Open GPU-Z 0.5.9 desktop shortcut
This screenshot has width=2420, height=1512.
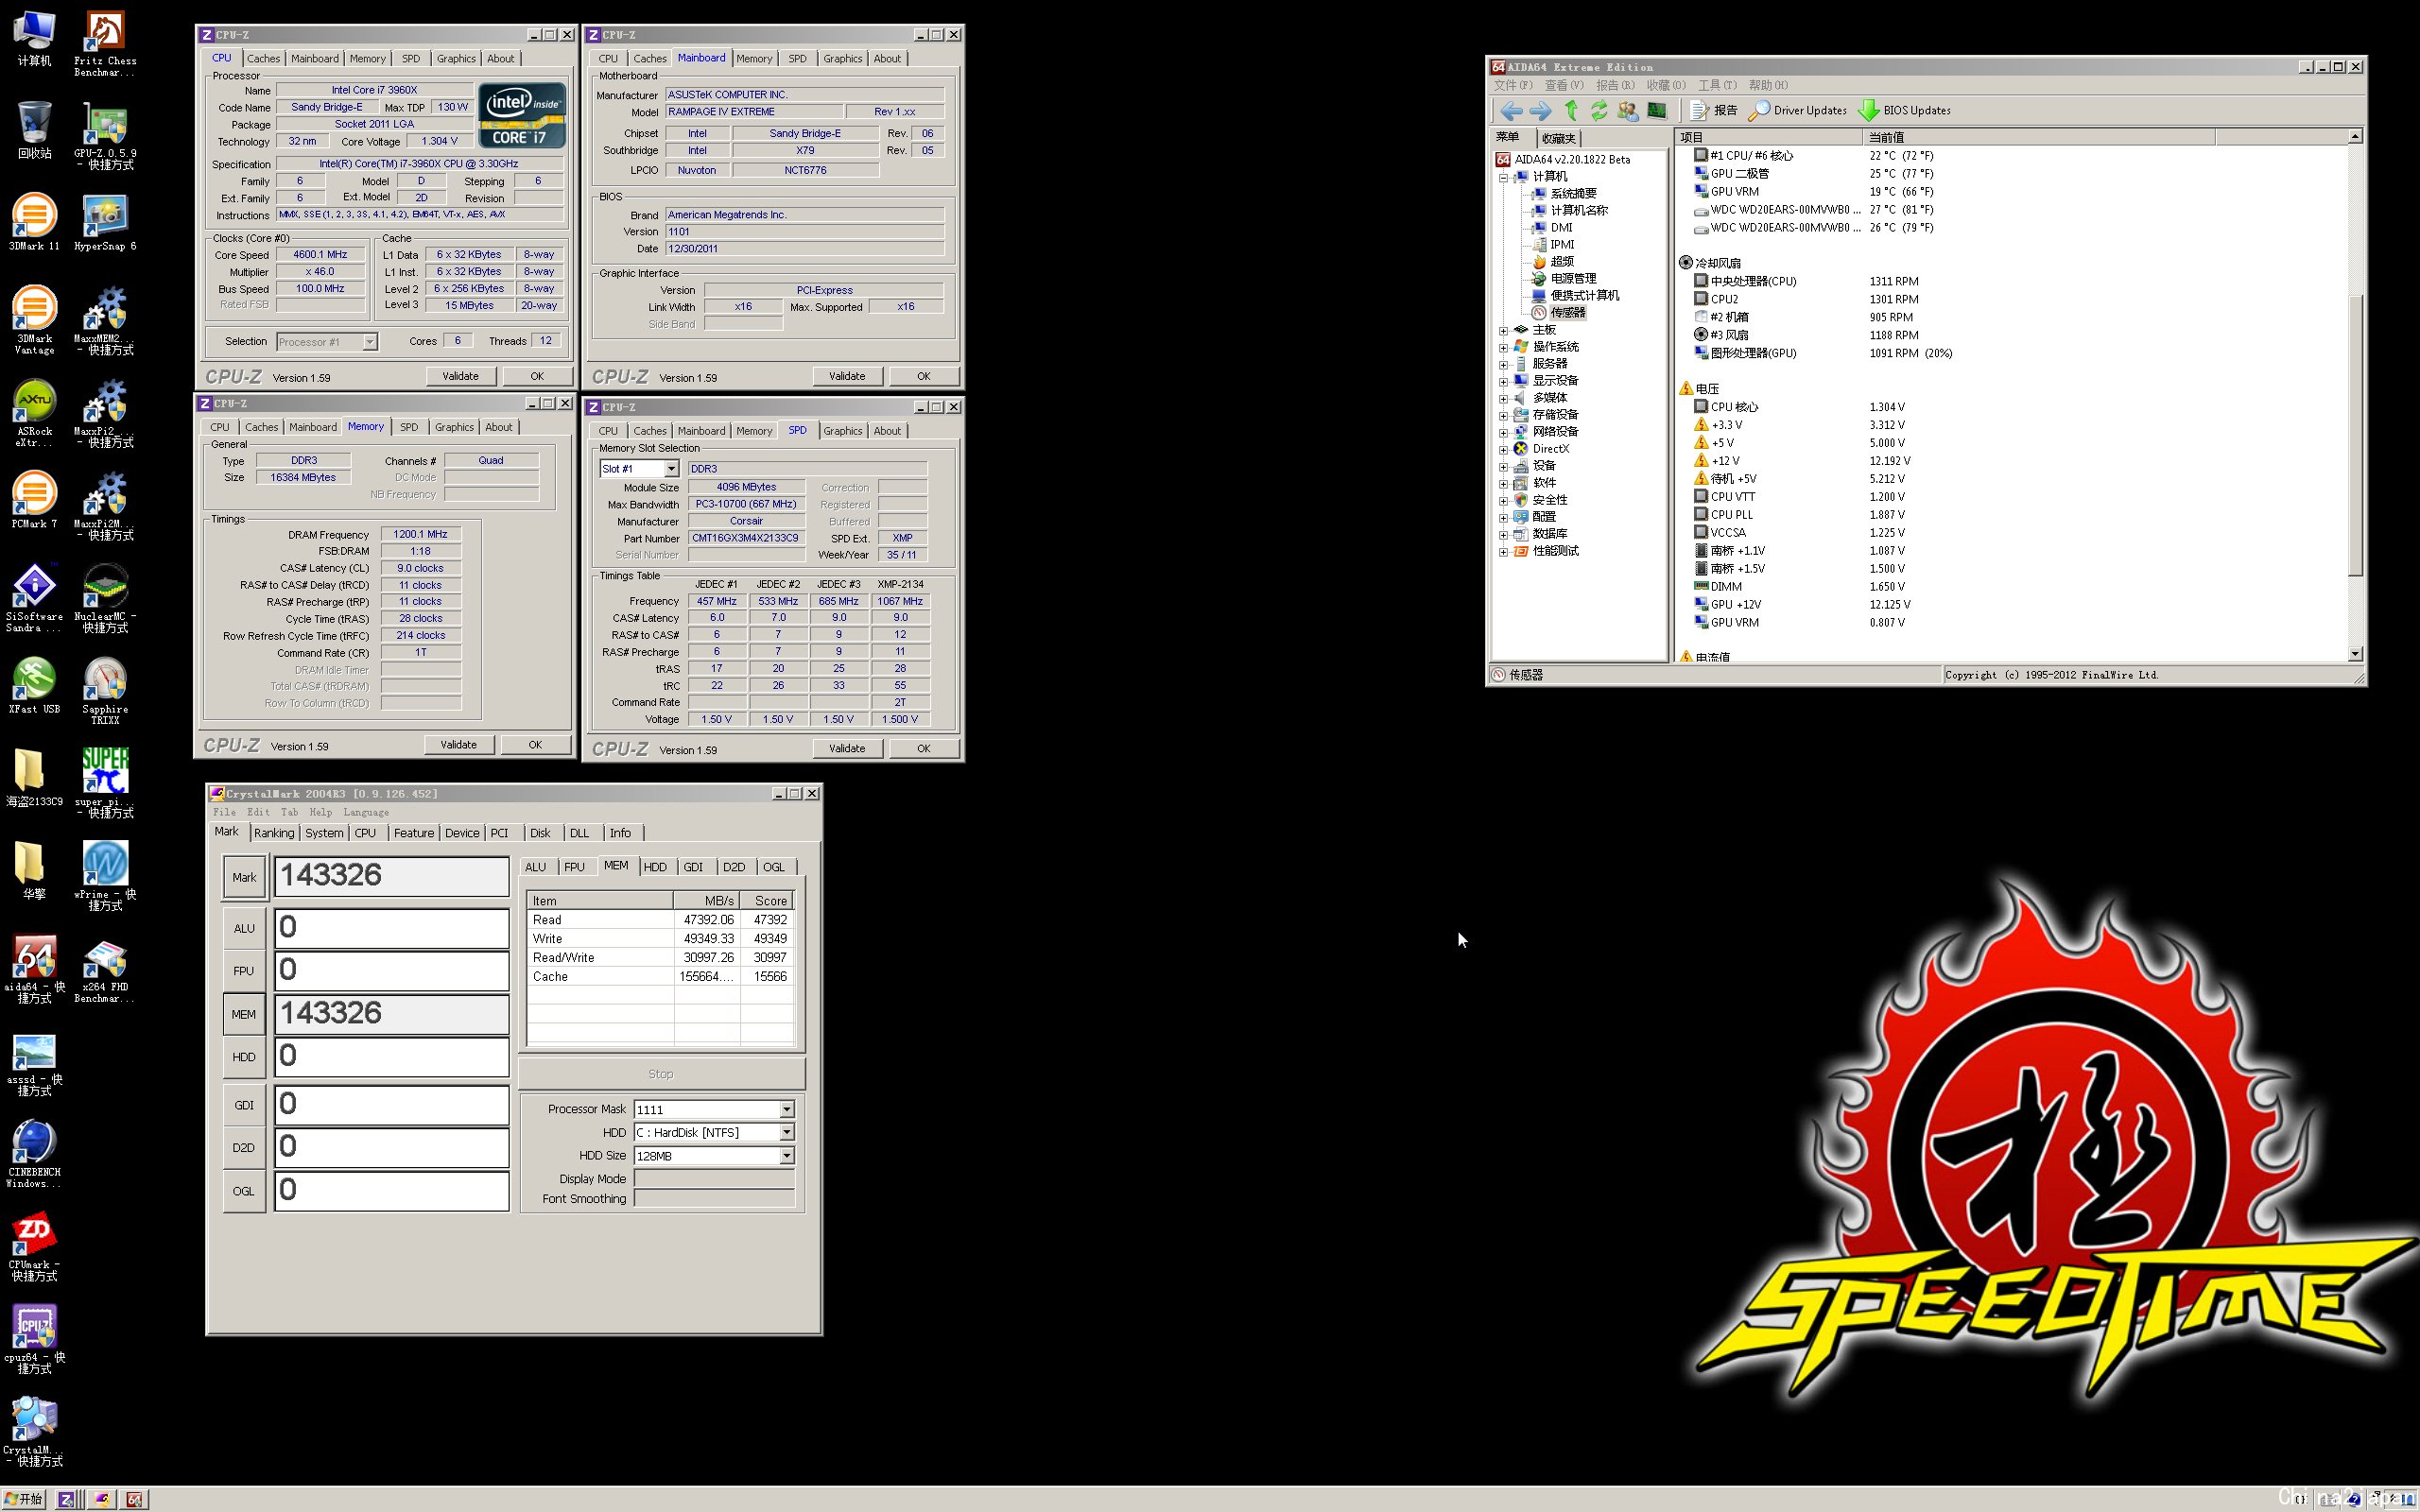coord(105,137)
